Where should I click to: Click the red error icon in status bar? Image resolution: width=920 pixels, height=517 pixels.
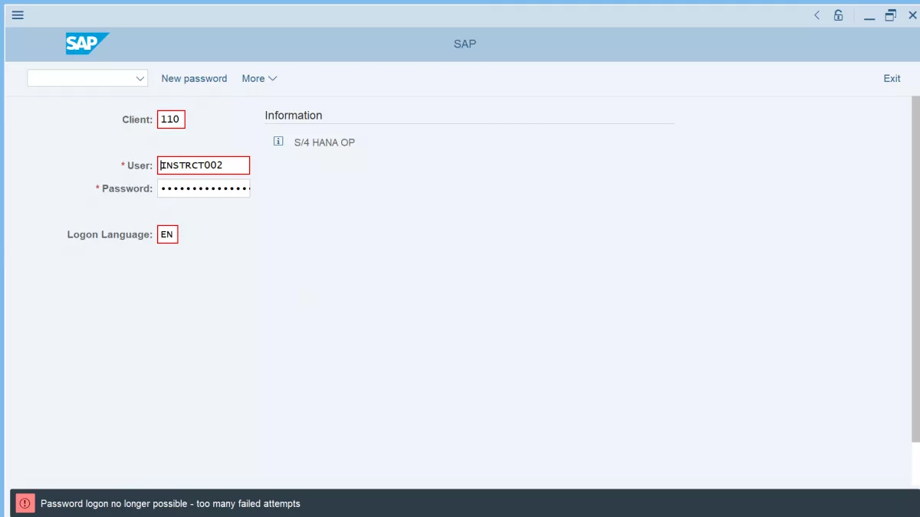coord(25,503)
